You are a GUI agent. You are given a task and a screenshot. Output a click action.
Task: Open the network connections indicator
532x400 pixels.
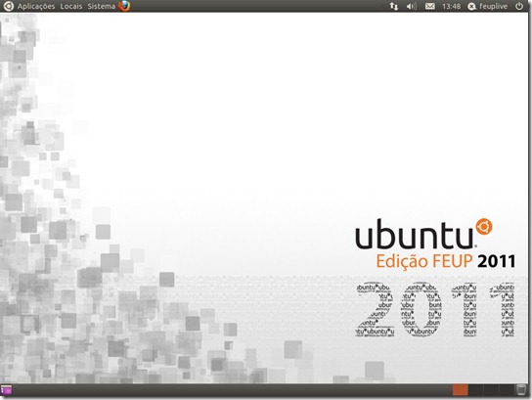(x=393, y=6)
